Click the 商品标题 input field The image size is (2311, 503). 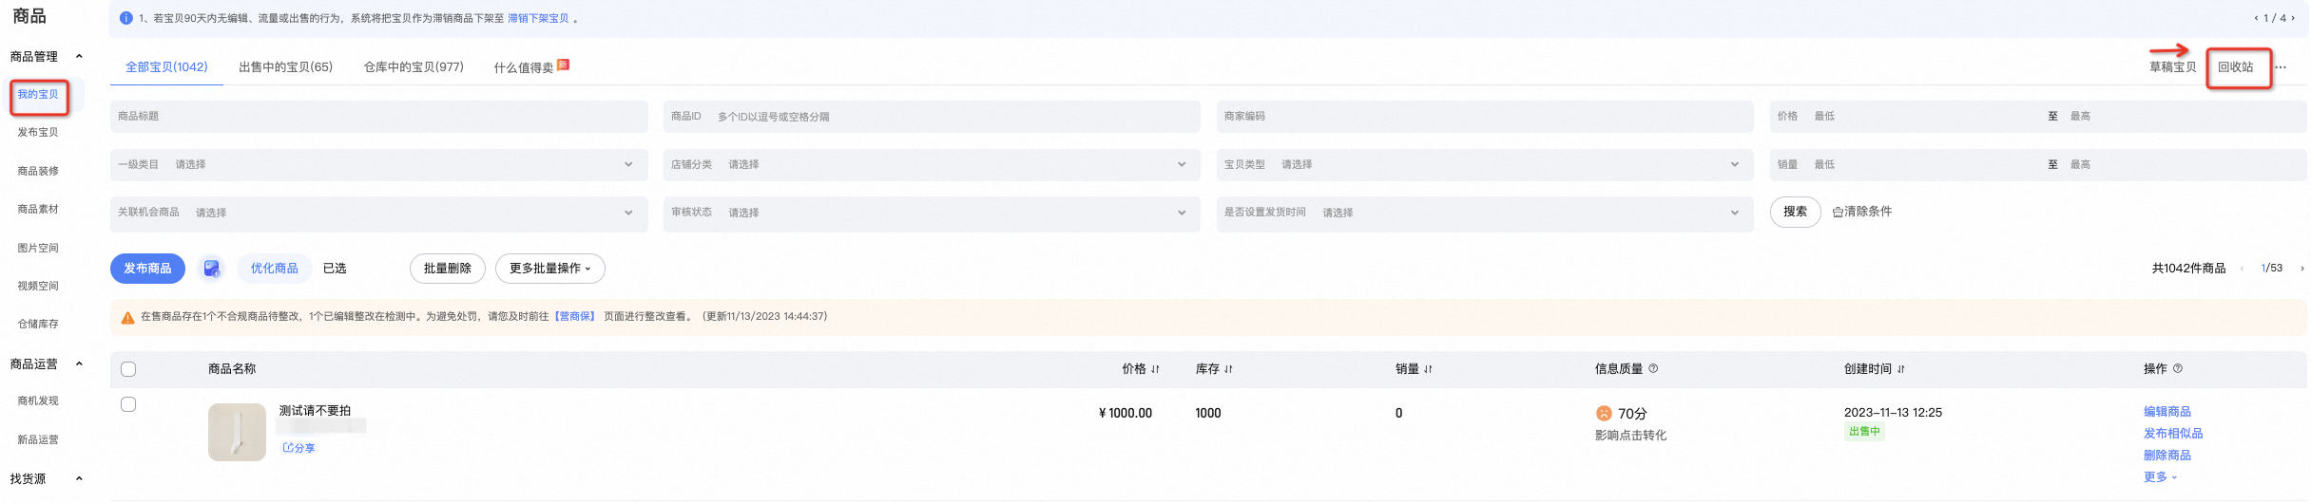pos(379,117)
